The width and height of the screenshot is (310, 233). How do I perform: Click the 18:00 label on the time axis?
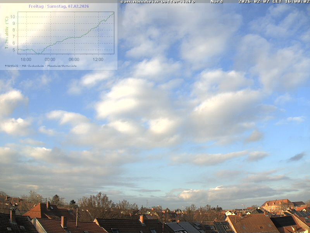[x=26, y=59]
